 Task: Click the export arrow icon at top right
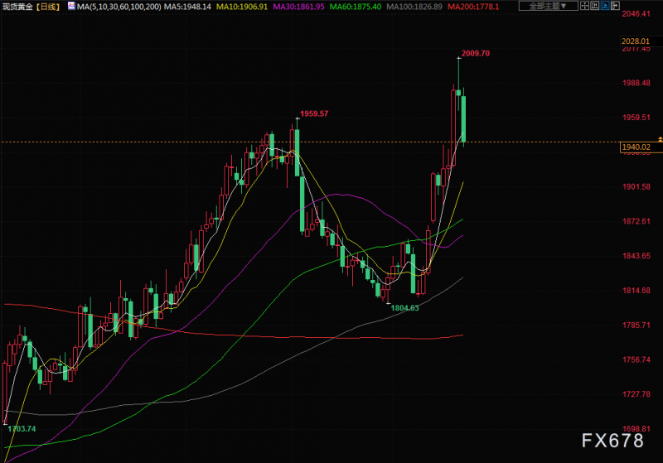tap(615, 6)
